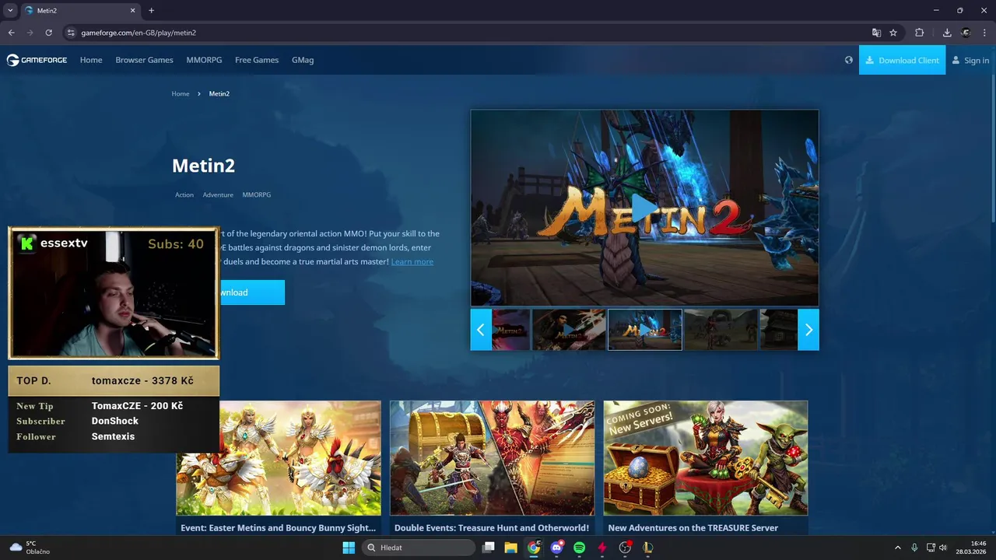Image resolution: width=996 pixels, height=560 pixels.
Task: Click the Download Client button
Action: [902, 60]
